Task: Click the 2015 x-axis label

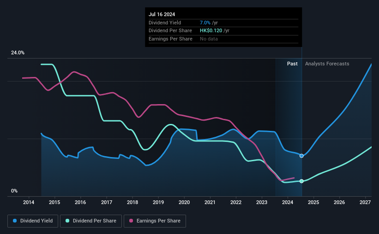Action: pyautogui.click(x=54, y=202)
